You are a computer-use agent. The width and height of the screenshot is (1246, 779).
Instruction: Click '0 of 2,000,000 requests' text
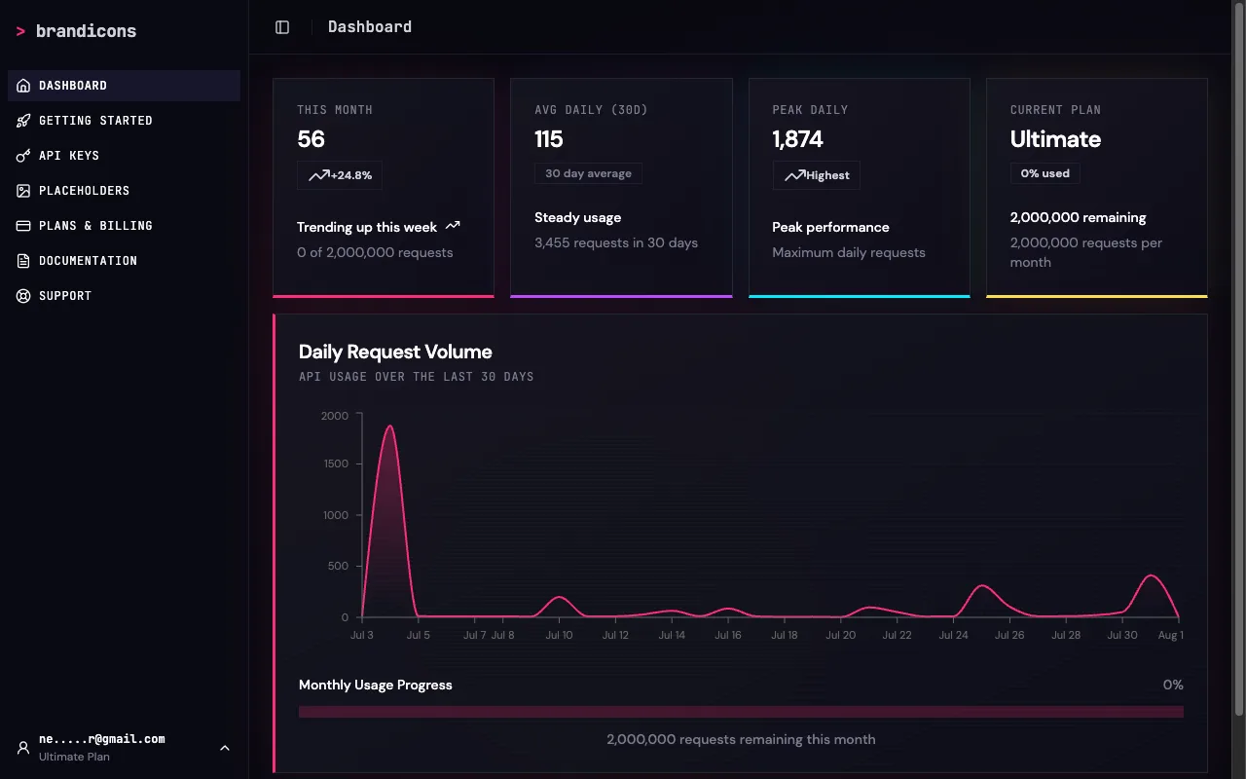[375, 252]
